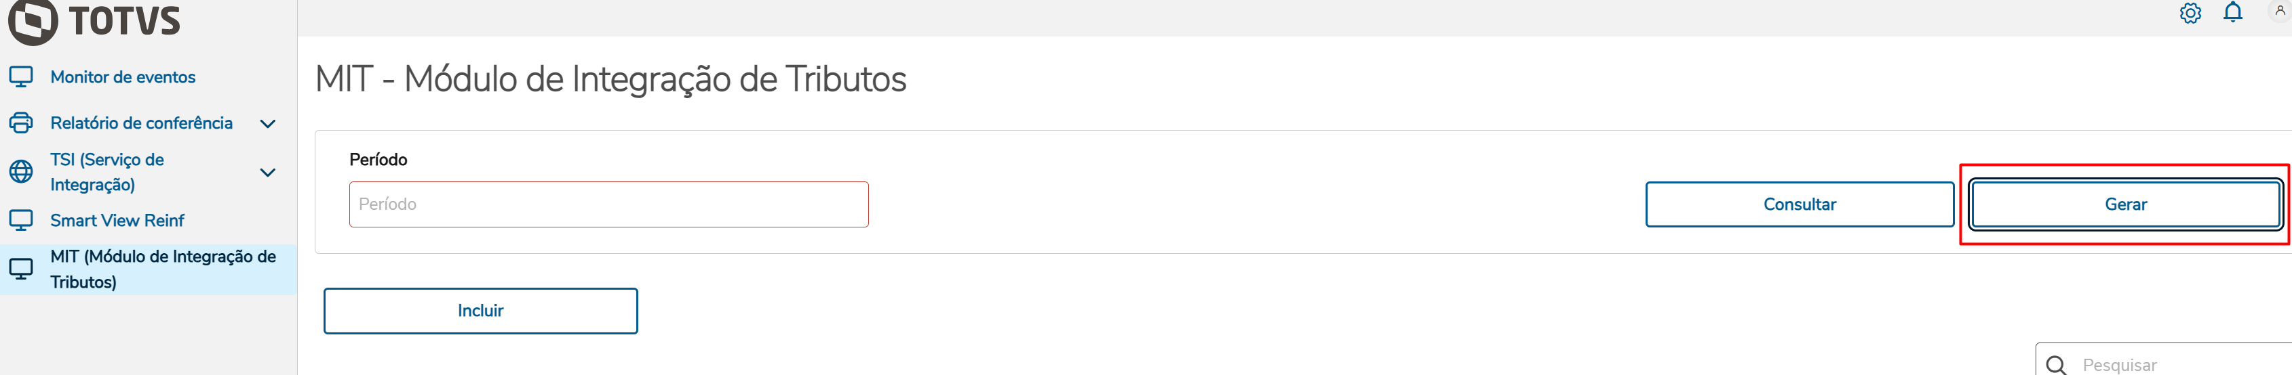This screenshot has height=375, width=2292.
Task: Open Monitor de eventos menu item
Action: (123, 77)
